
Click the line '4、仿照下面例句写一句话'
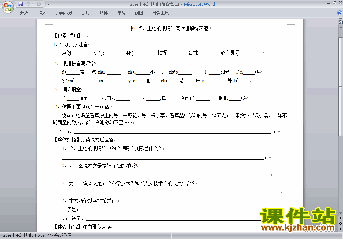[82, 107]
